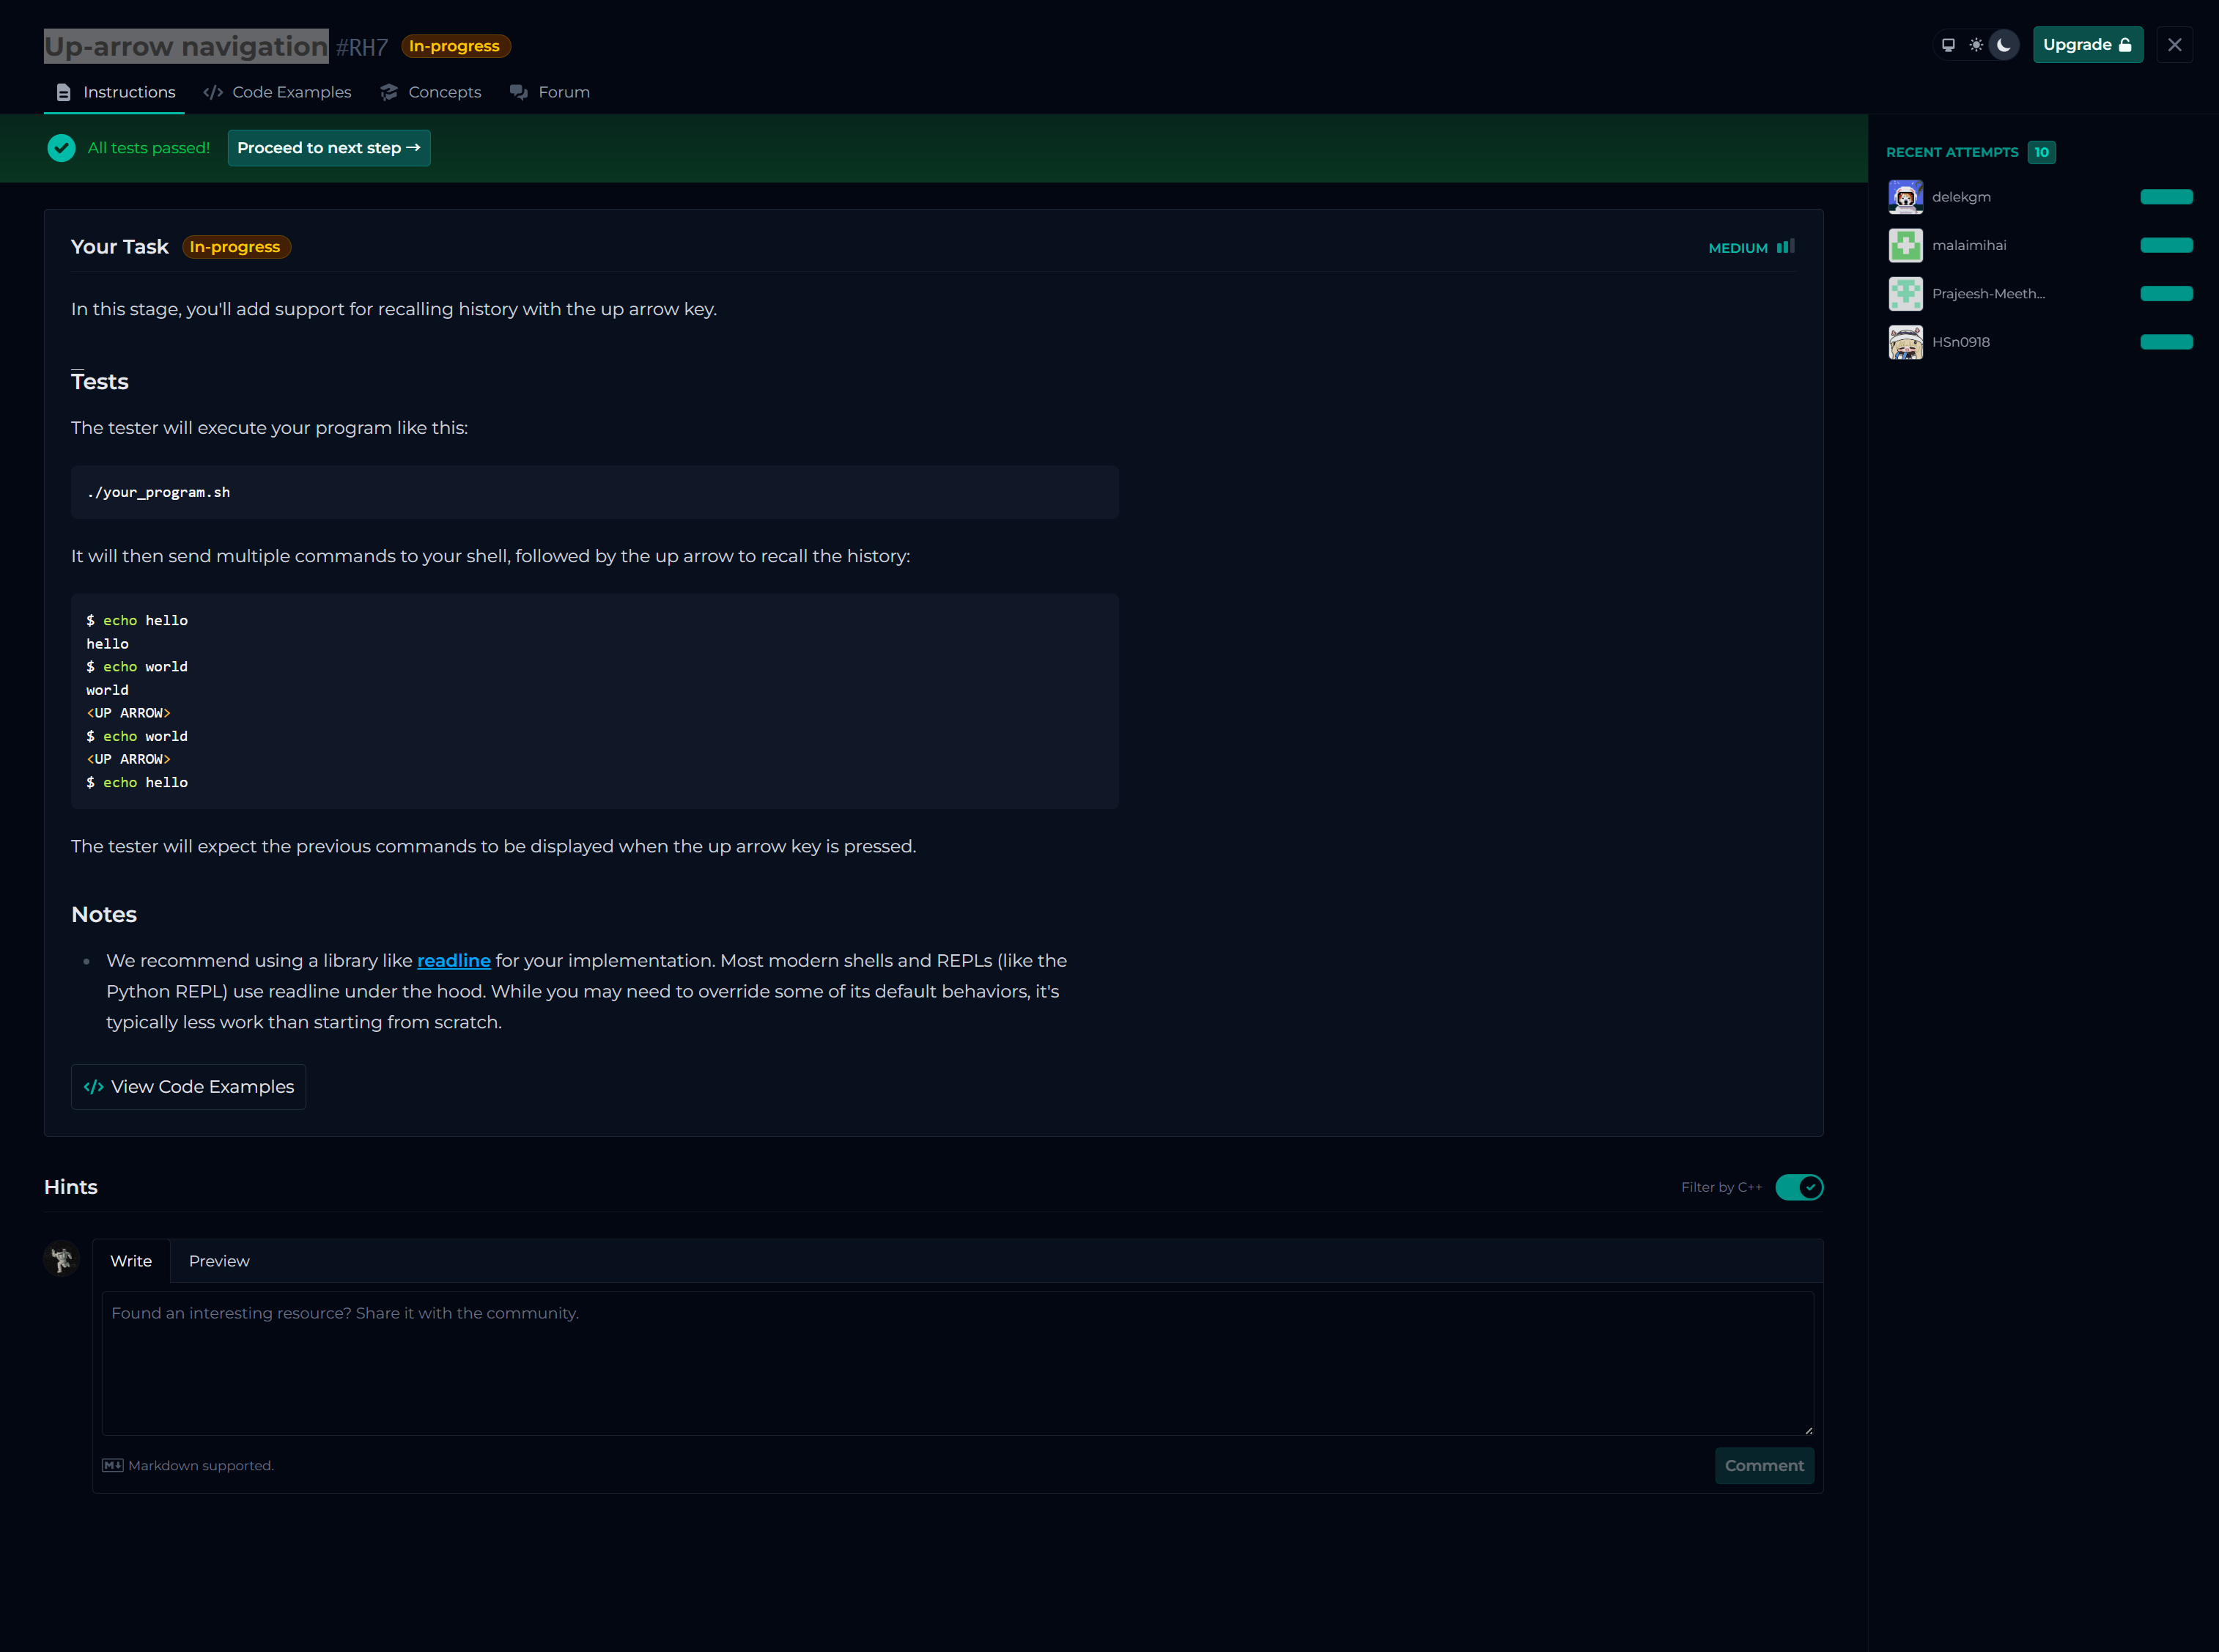Click malaimihai's green avatar
The width and height of the screenshot is (2219, 1652).
[1905, 245]
